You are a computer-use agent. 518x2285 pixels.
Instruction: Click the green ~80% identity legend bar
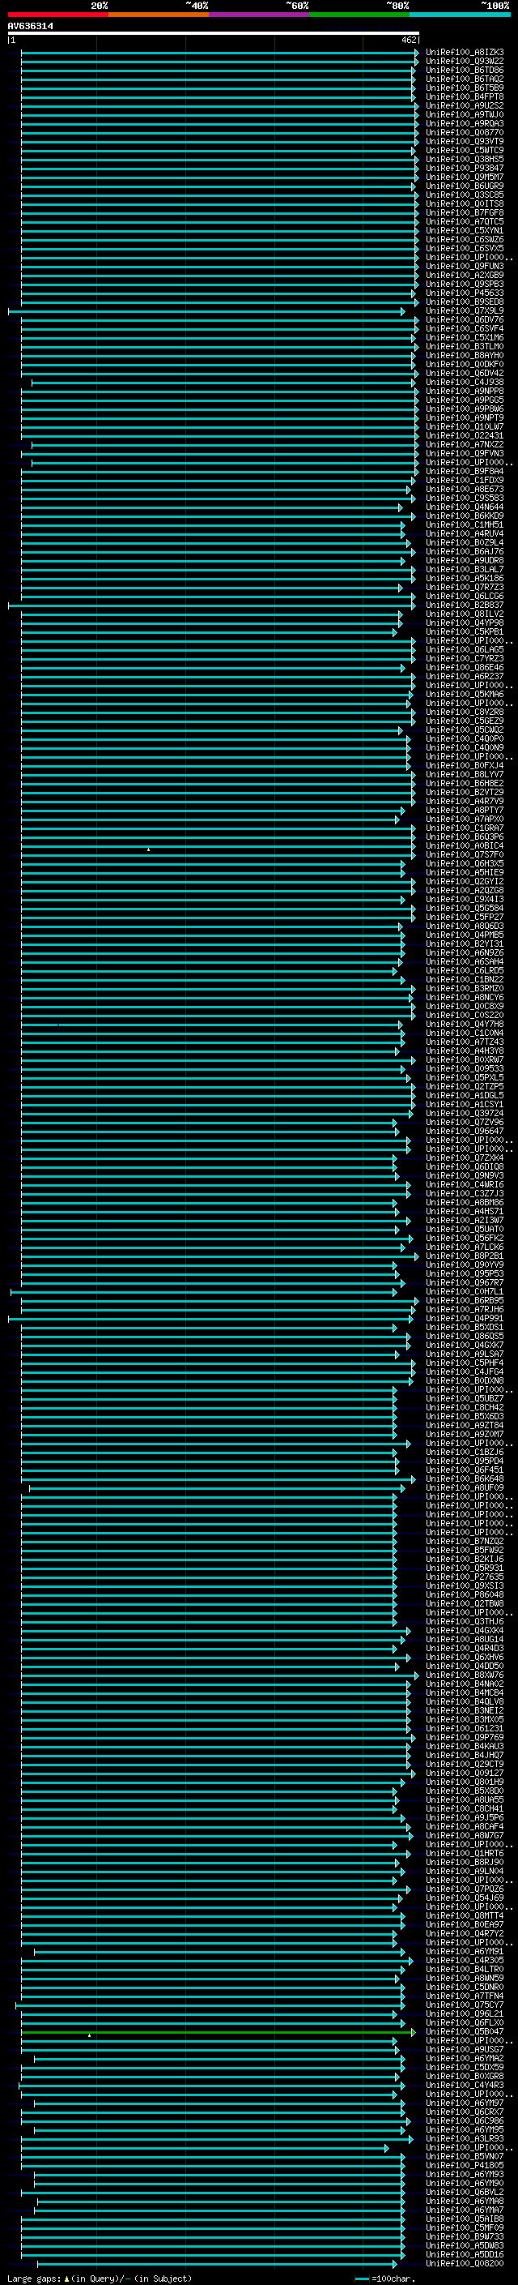[x=359, y=15]
